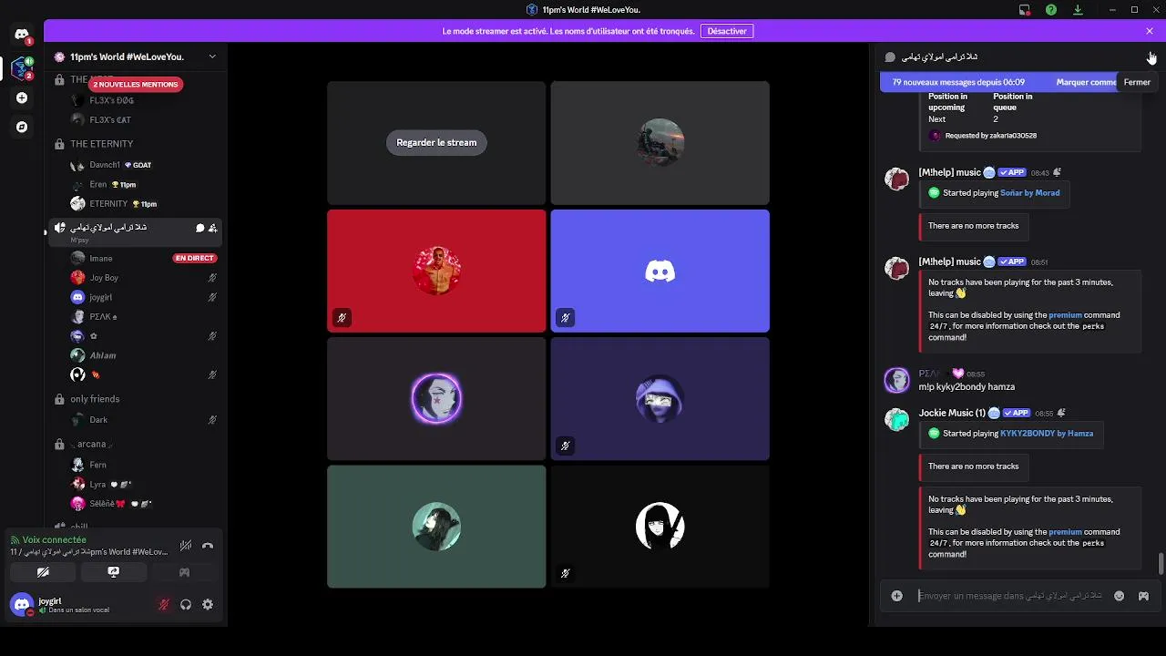This screenshot has height=656, width=1166.
Task: Select the green participant tile
Action: [436, 527]
